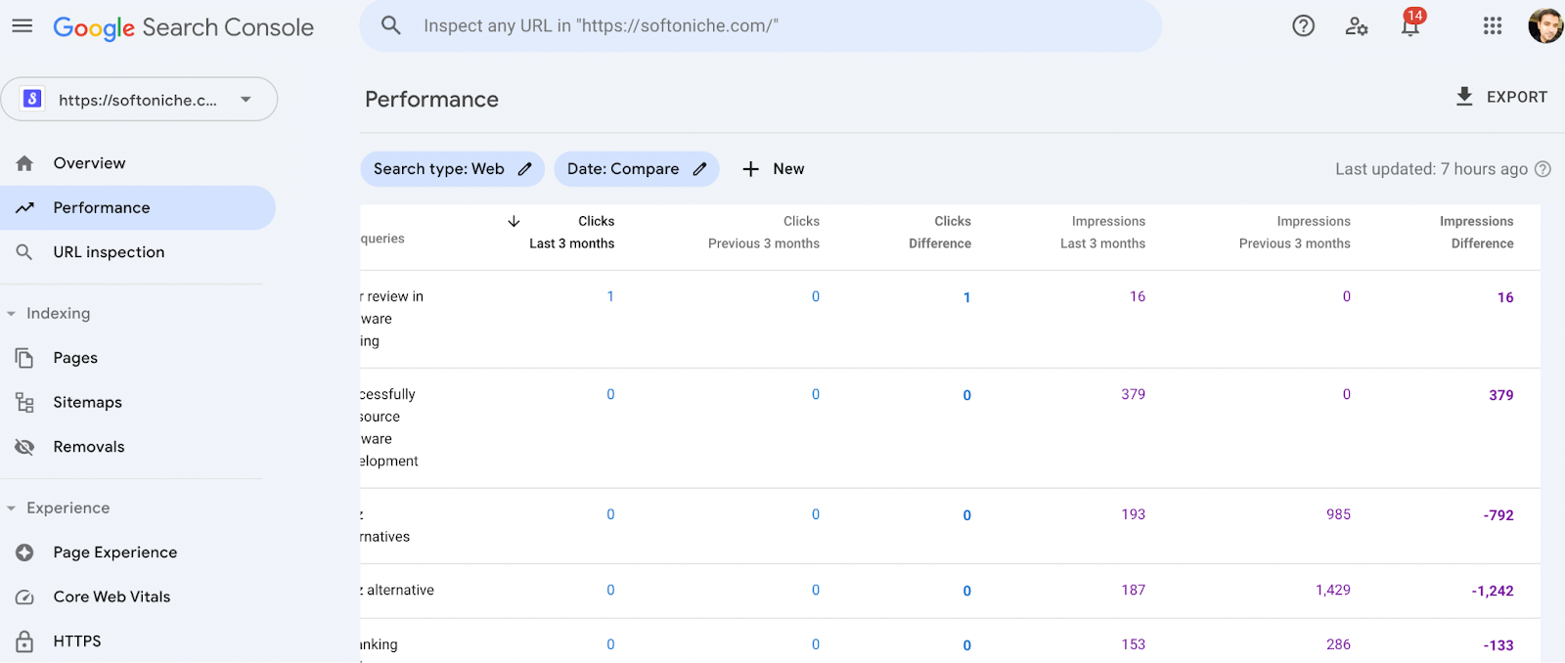The height and width of the screenshot is (663, 1565).
Task: Click the softoniche property favicon
Action: (x=32, y=99)
